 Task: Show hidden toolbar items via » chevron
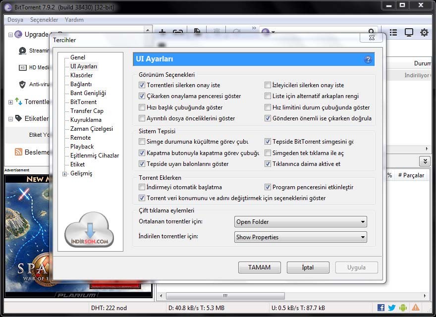(x=254, y=28)
